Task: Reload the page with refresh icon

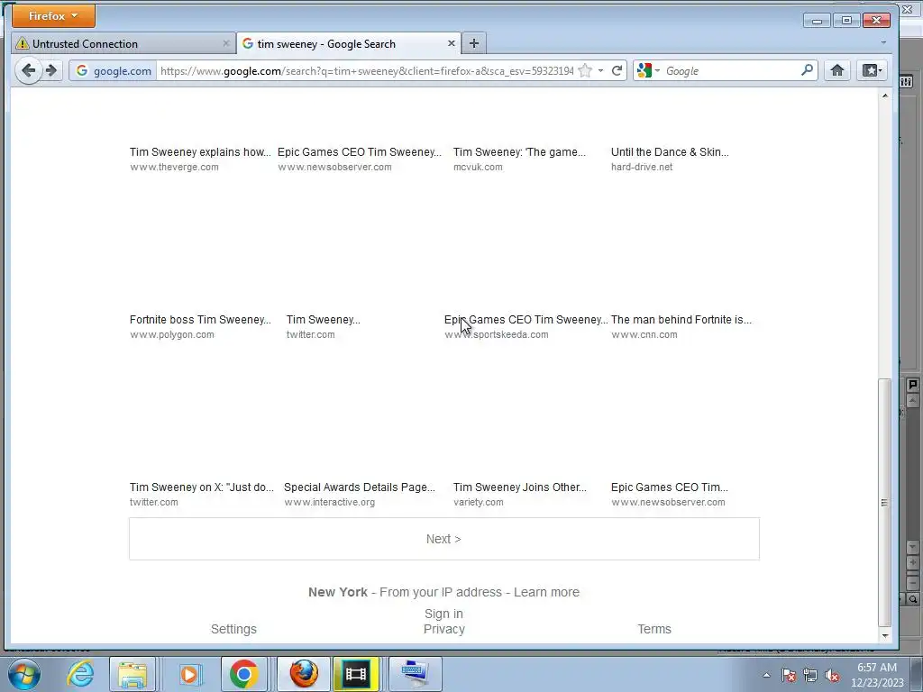Action: (x=617, y=71)
